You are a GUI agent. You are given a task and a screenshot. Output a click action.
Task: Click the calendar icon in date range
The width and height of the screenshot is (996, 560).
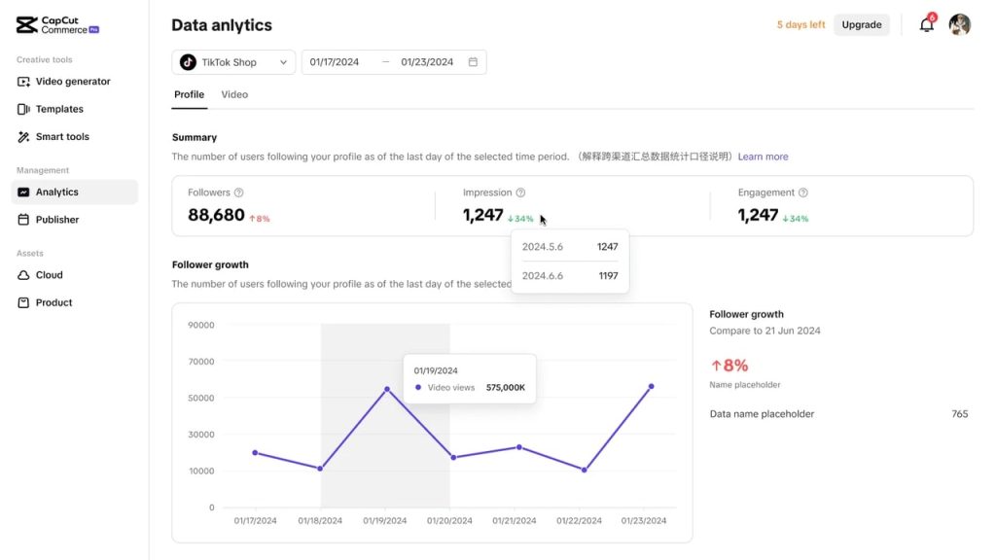pyautogui.click(x=474, y=62)
